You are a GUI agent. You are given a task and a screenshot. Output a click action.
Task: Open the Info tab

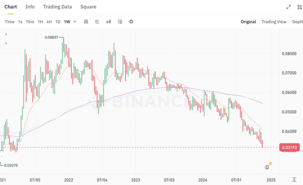click(30, 7)
